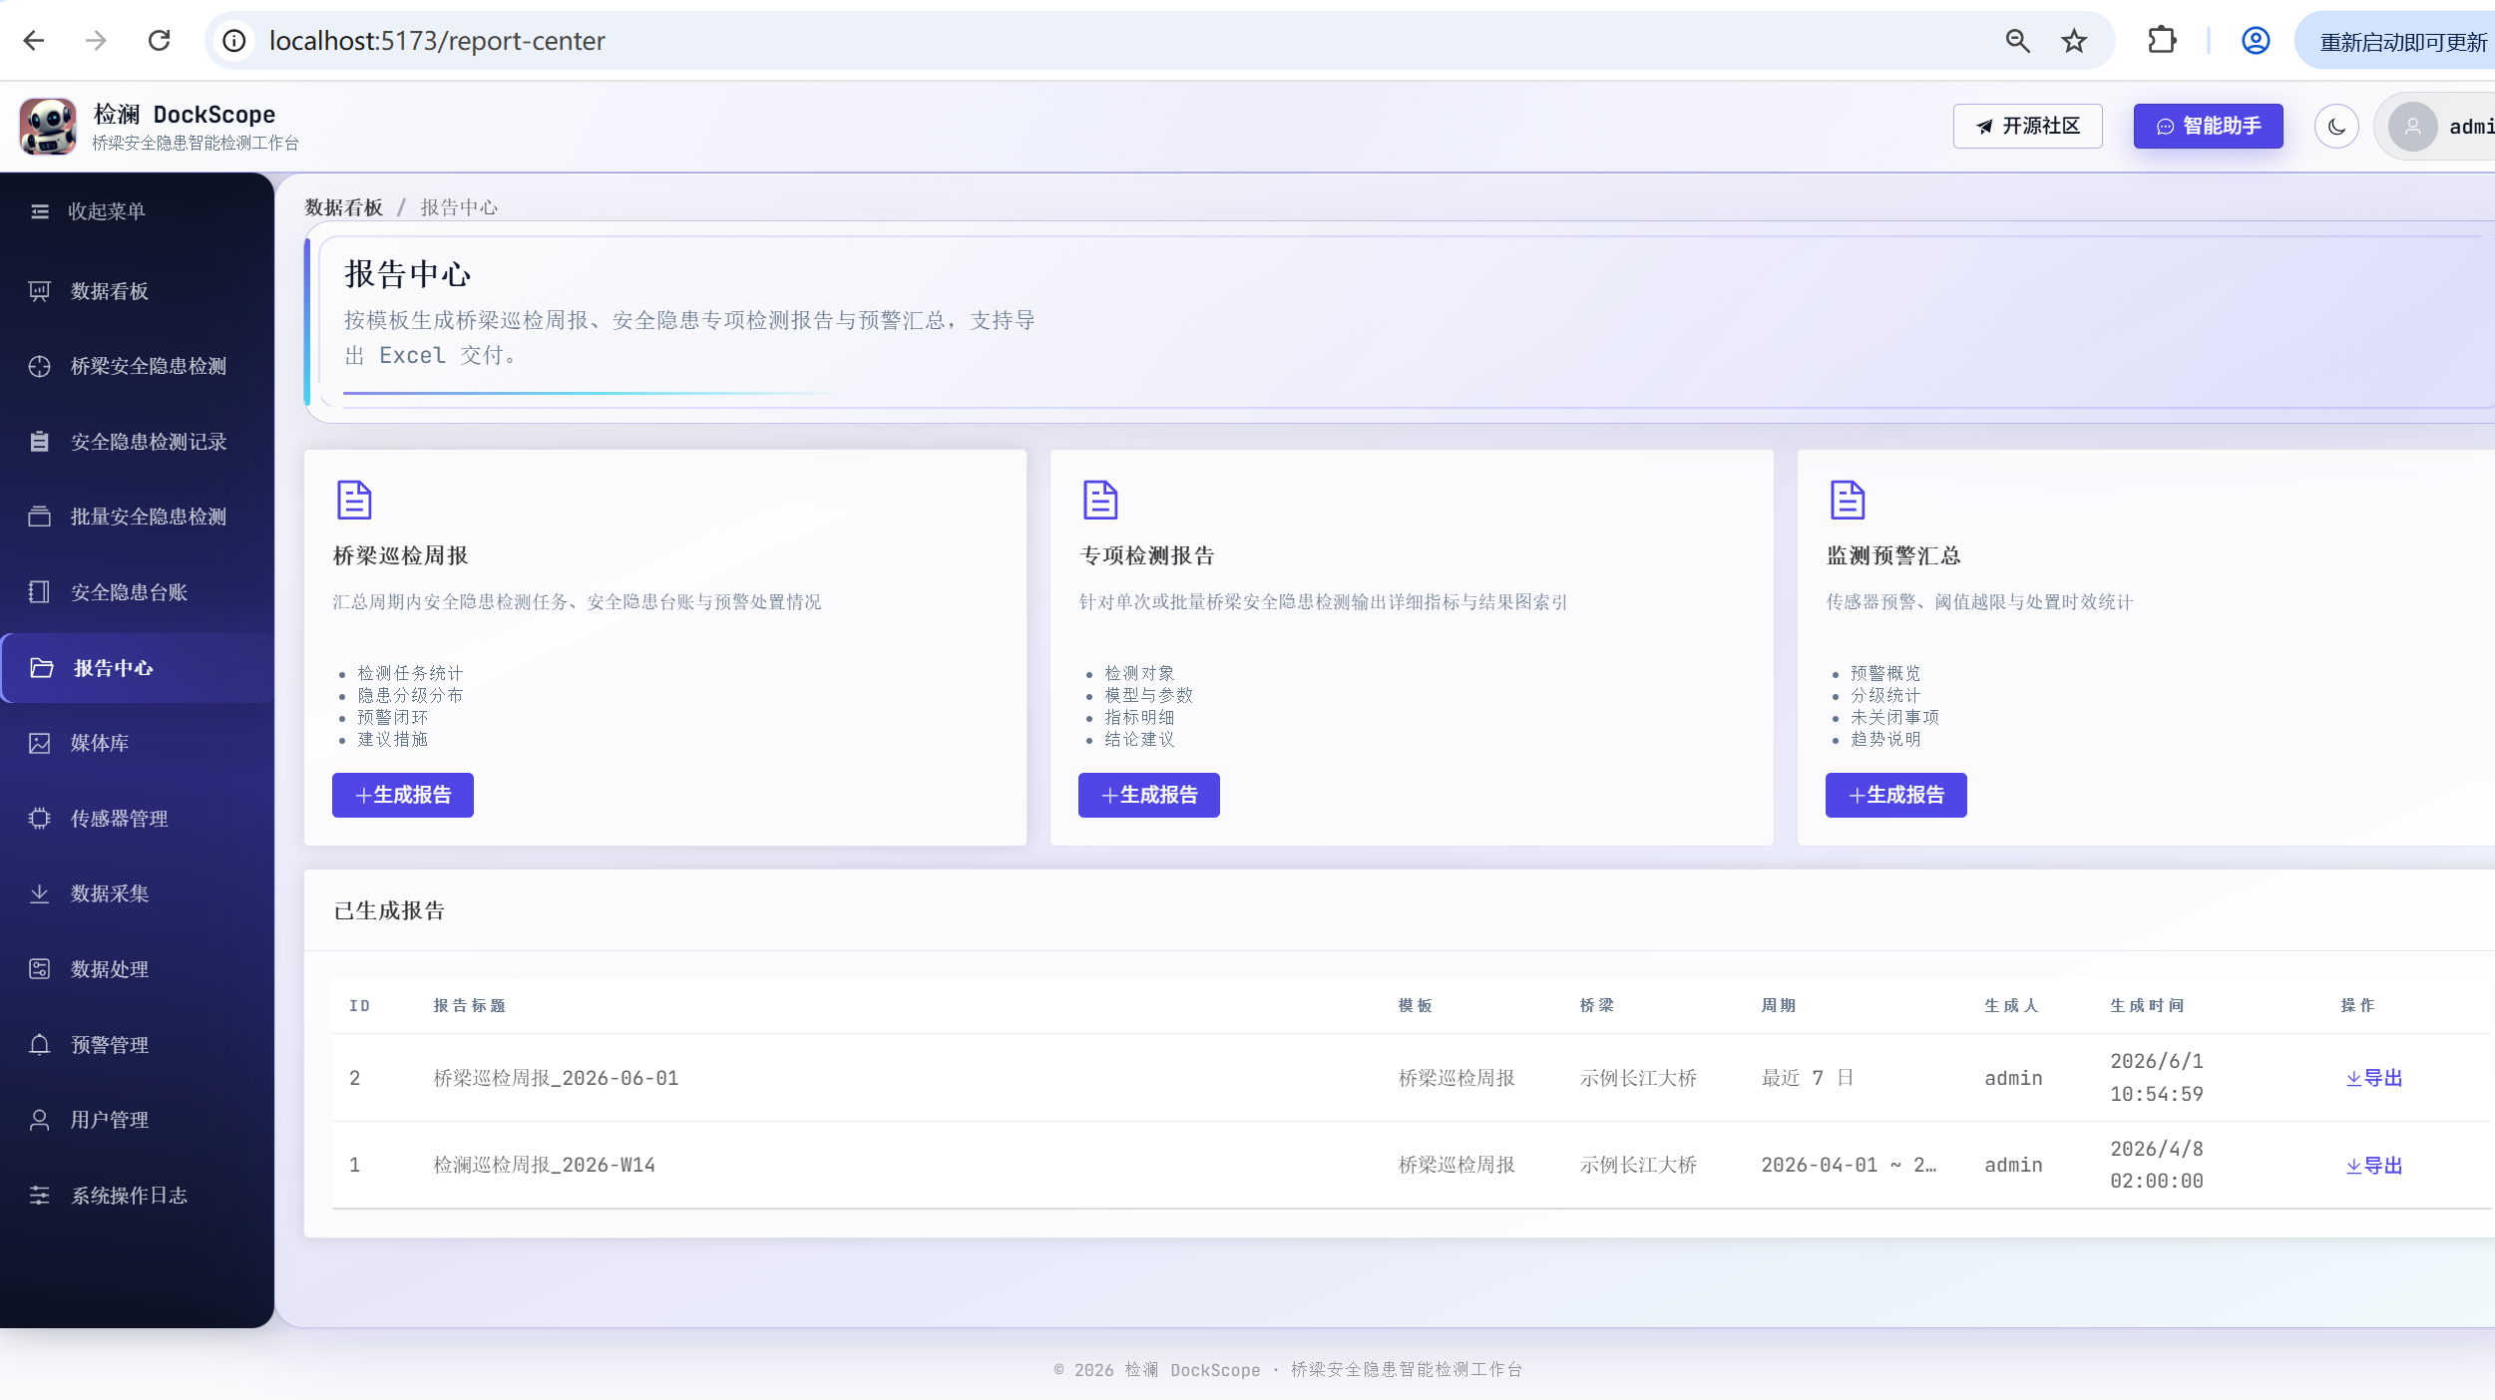Image resolution: width=2495 pixels, height=1400 pixels.
Task: Select 报告中心 in the sidebar
Action: click(138, 668)
